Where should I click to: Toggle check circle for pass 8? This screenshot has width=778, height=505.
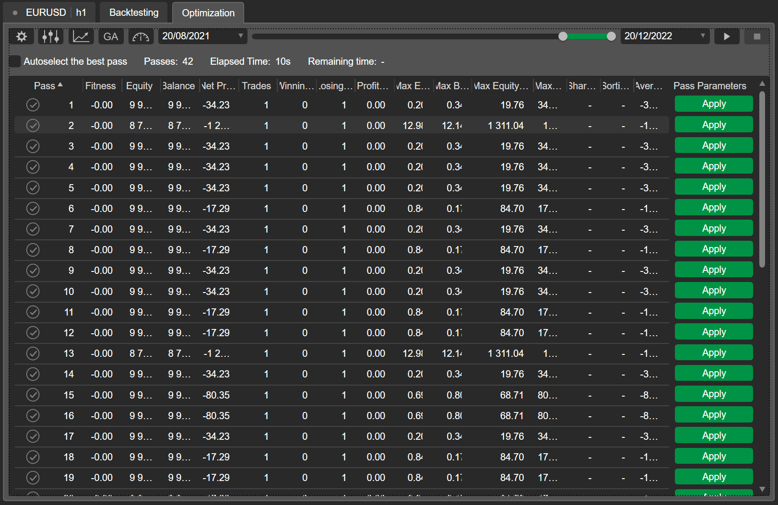33,250
